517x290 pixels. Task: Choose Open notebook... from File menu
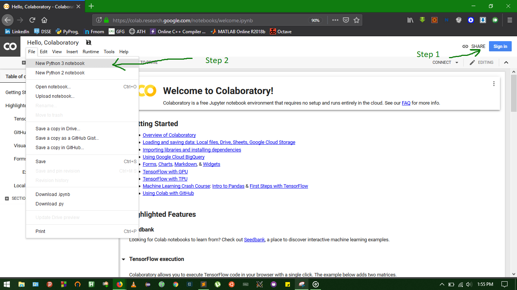click(x=82, y=87)
